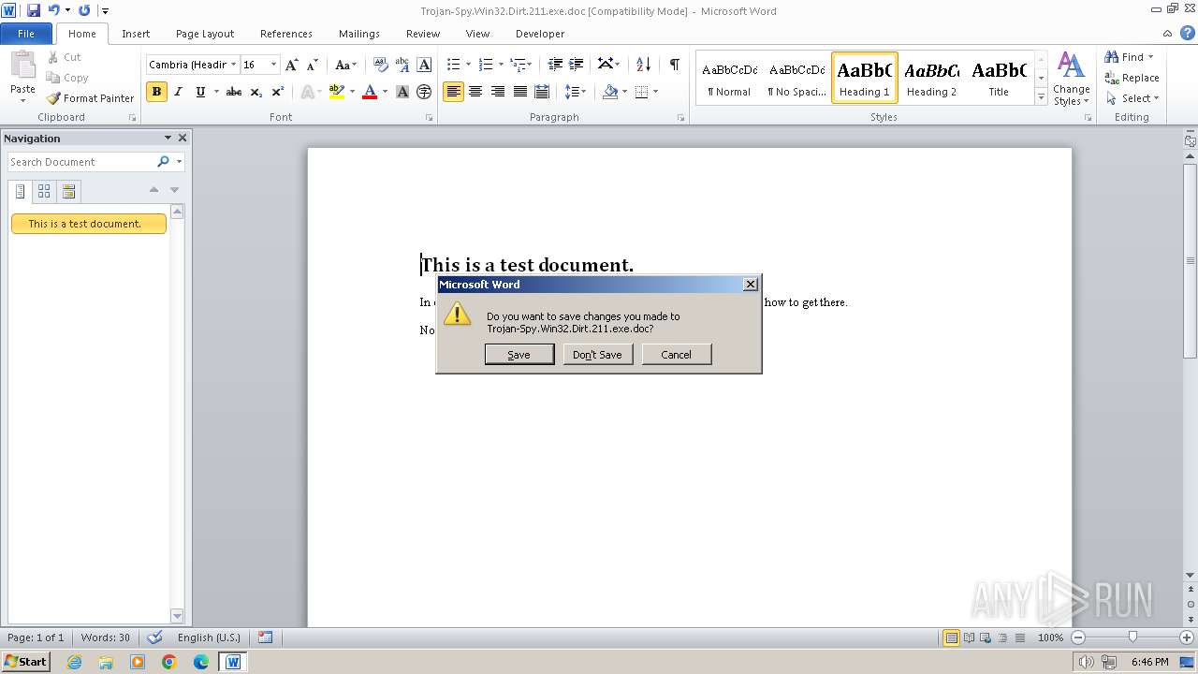Click the zoom slider handle
The image size is (1198, 674).
tap(1132, 637)
